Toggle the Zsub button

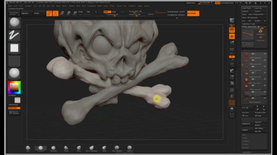[x=114, y=12]
